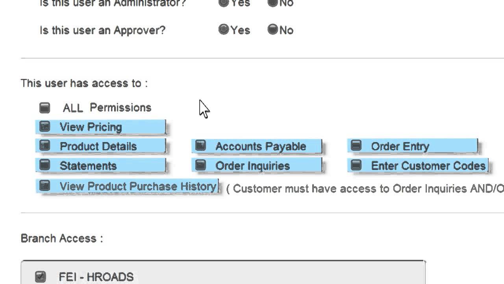
Task: Choose Yes for Administrator question
Action: pos(224,2)
